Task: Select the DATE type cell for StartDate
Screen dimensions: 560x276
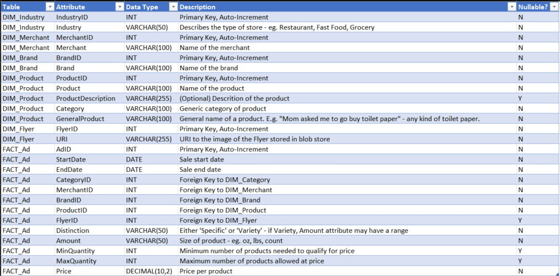Action: (x=151, y=159)
